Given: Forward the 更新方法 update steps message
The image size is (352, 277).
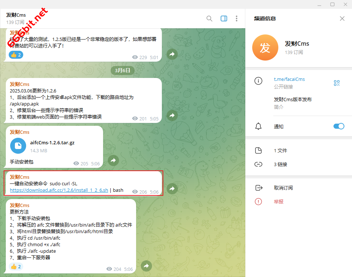Looking at the screenshot, I should tap(146, 266).
